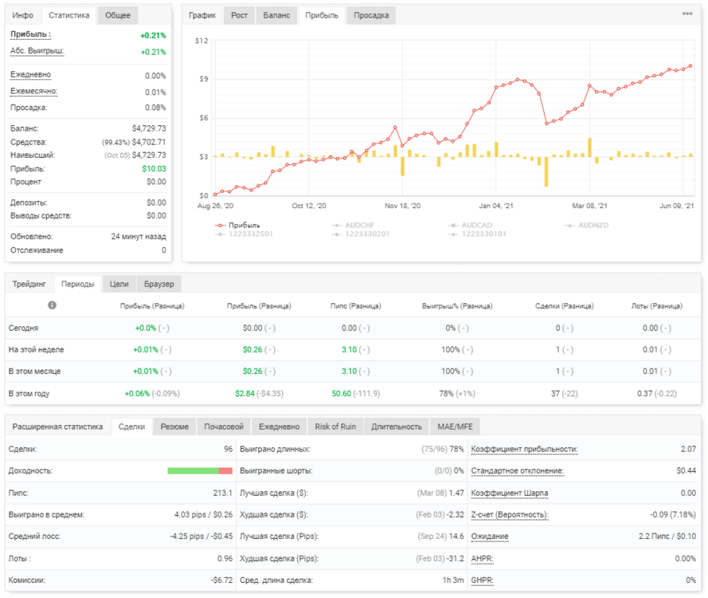Show the AUDCHF series in legend
708x598 pixels.
point(353,225)
